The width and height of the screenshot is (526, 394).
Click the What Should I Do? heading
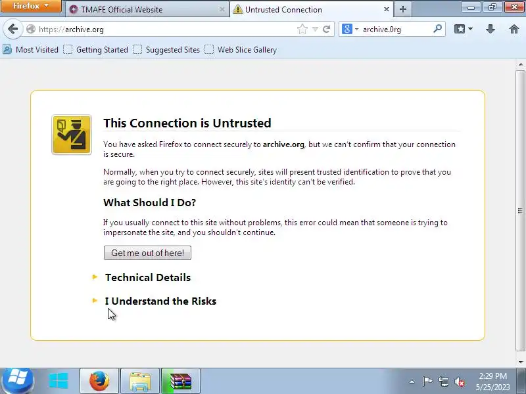tap(150, 203)
